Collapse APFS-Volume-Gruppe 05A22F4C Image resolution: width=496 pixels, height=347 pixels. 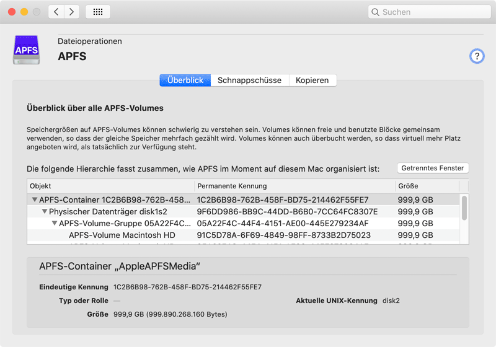55,223
